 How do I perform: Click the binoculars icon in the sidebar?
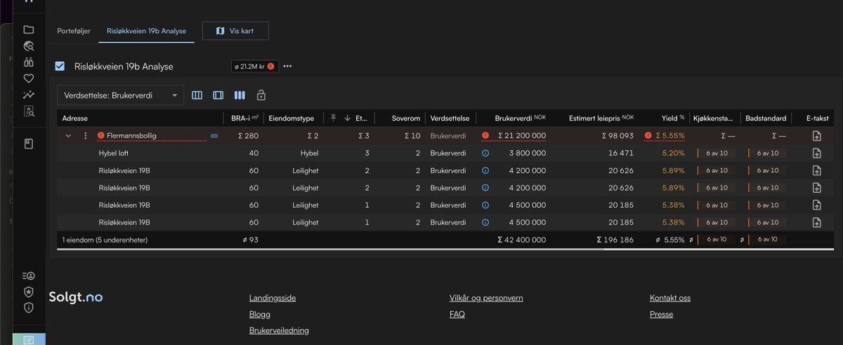29,63
